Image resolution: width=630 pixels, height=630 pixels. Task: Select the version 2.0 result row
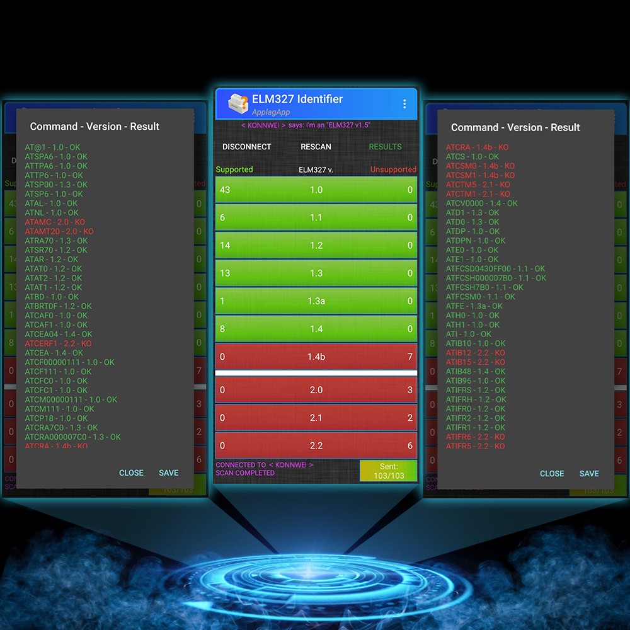316,390
